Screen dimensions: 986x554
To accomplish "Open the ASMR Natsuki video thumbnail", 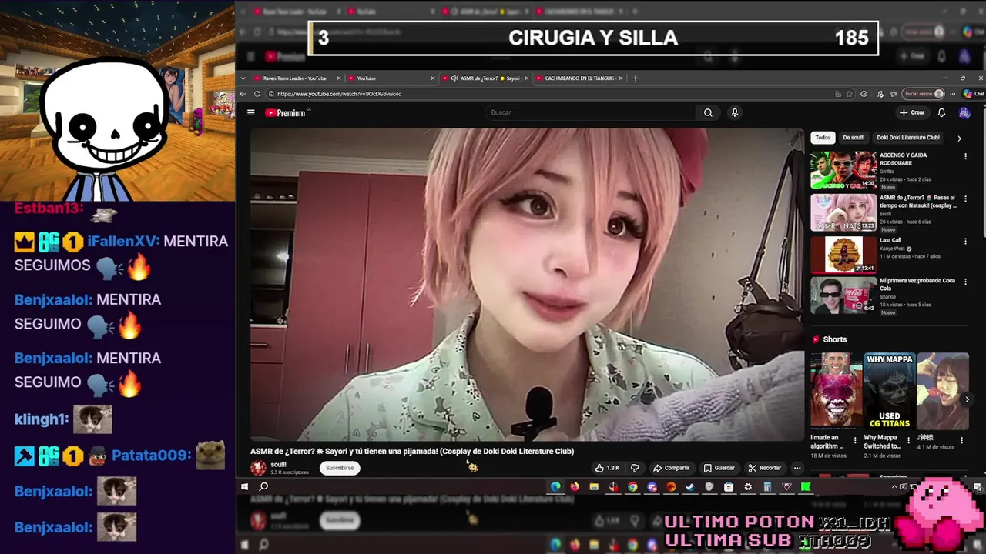I will point(843,212).
